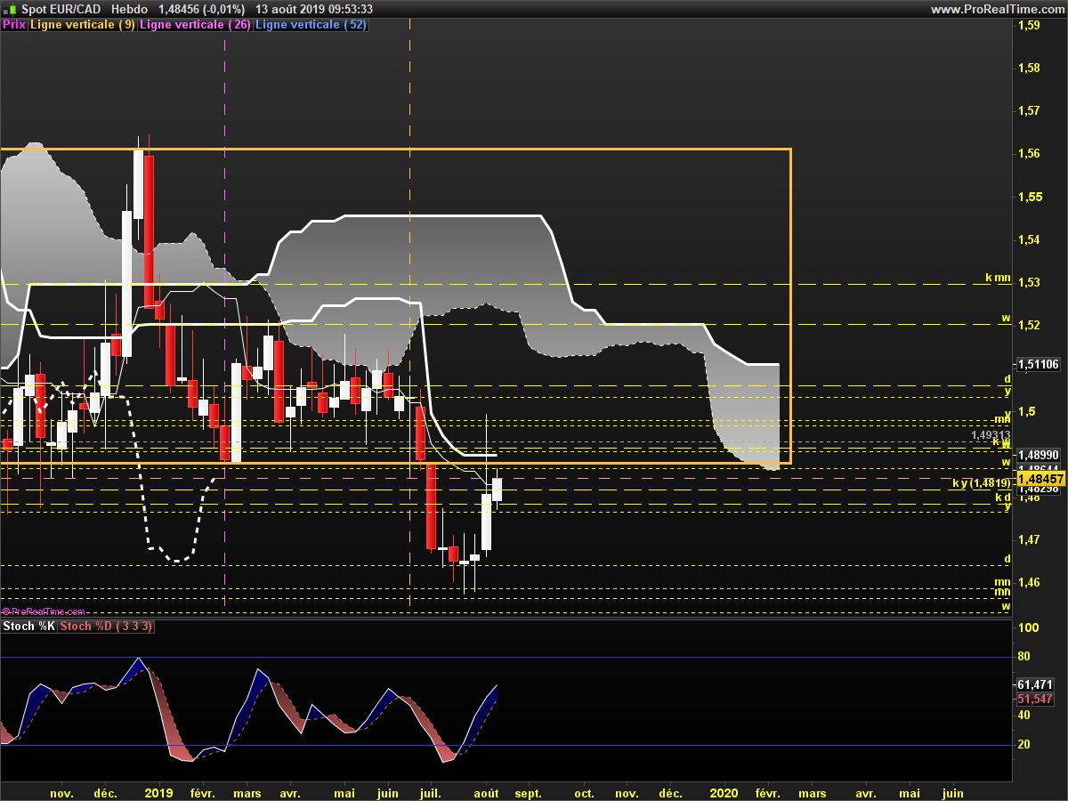This screenshot has width=1068, height=801.
Task: Open the www.ProRealTime.com link
Action: click(x=998, y=9)
